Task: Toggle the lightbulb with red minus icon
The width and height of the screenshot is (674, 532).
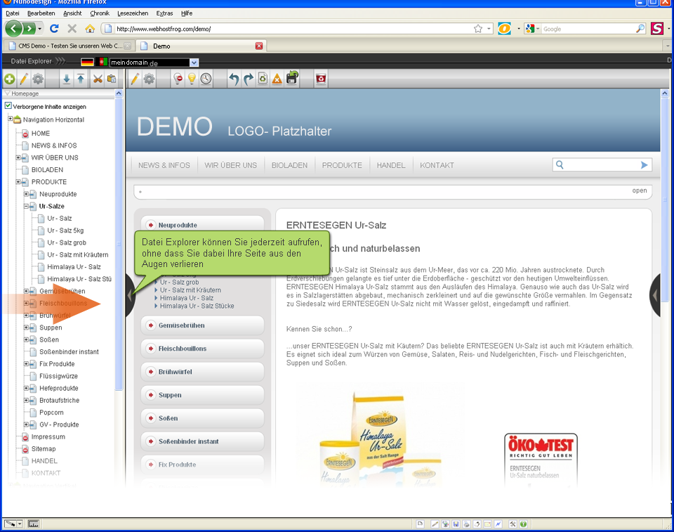Action: click(178, 79)
